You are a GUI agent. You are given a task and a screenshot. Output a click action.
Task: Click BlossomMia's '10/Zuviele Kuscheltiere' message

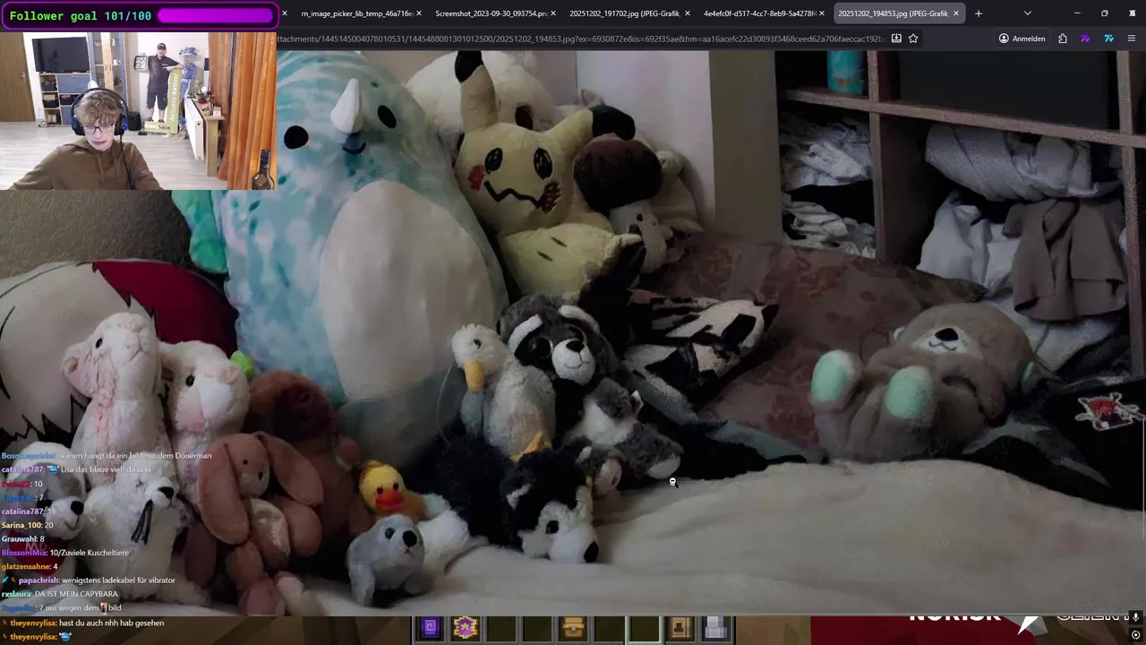[65, 553]
